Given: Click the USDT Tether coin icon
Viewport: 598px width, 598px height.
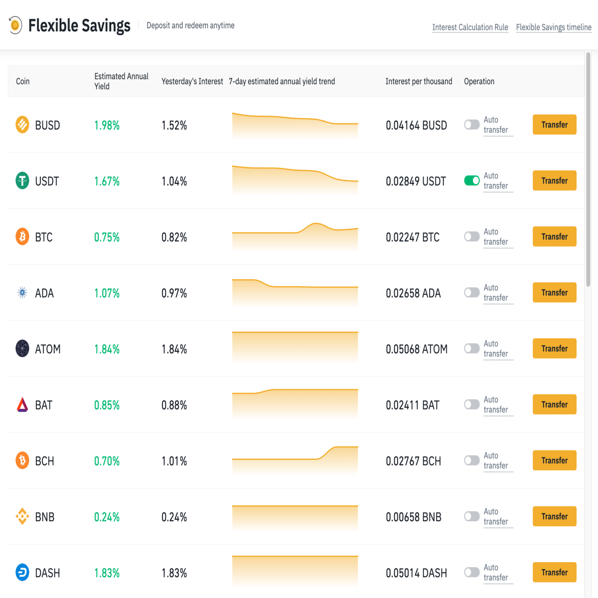Looking at the screenshot, I should pyautogui.click(x=22, y=180).
